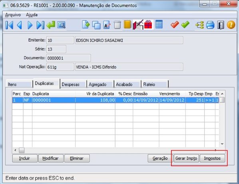Click the green return arrow icon
This screenshot has width=239, height=184.
pyautogui.click(x=51, y=25)
